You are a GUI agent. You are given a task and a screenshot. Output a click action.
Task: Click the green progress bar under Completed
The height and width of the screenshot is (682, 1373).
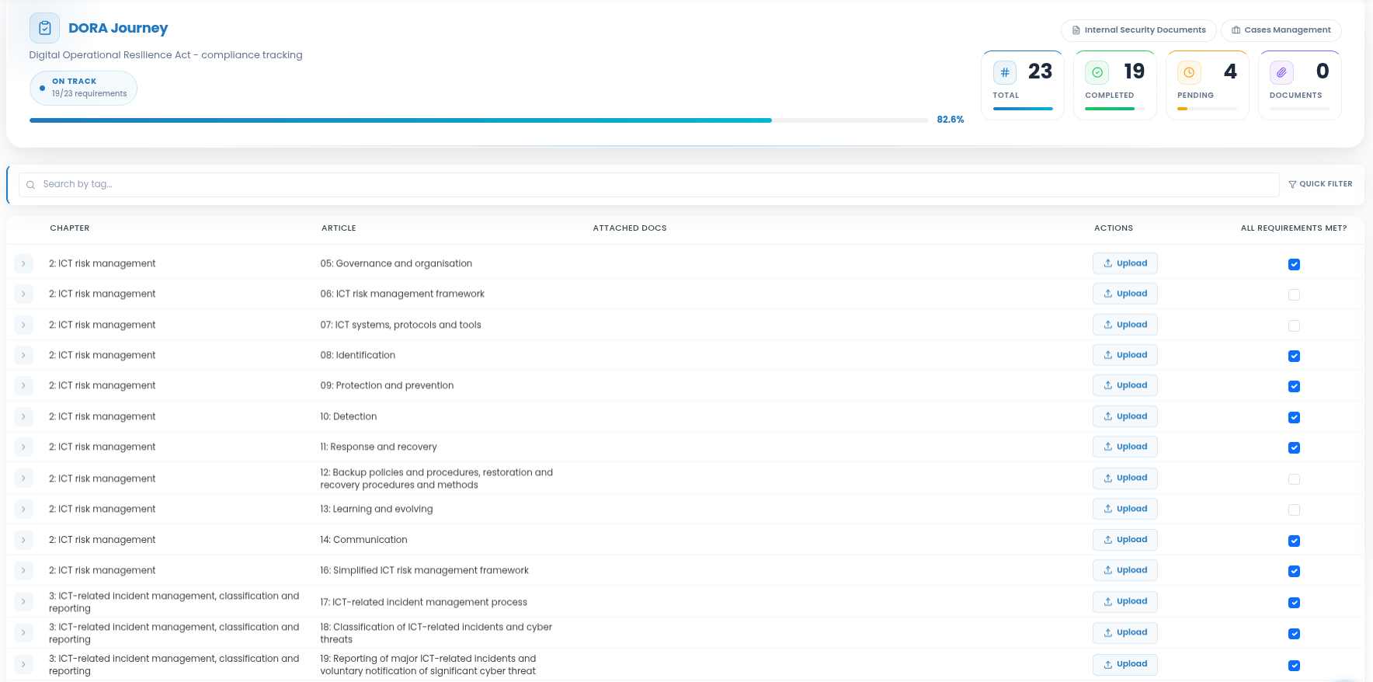pos(1114,109)
